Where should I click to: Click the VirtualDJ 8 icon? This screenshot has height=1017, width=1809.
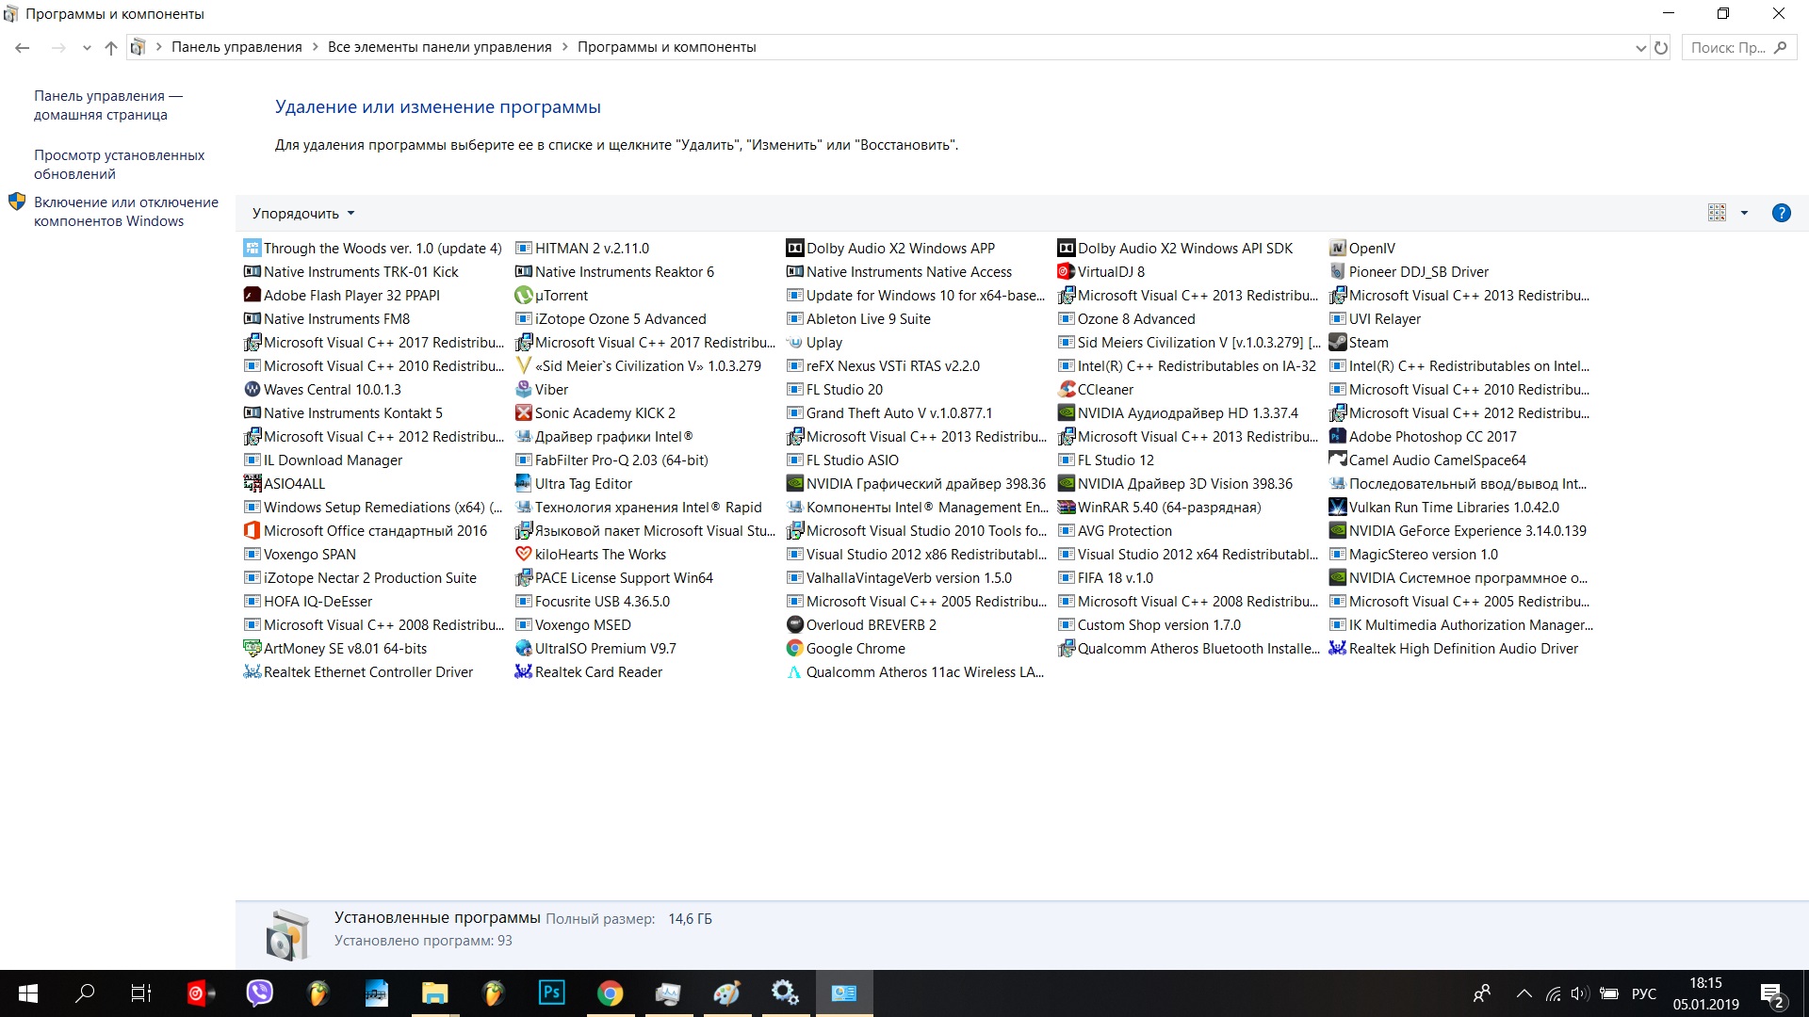pos(1067,272)
